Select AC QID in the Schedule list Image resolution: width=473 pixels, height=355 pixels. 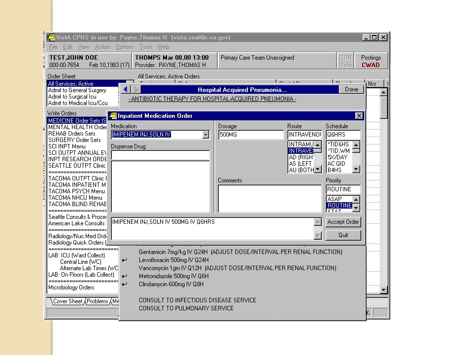tap(339, 164)
